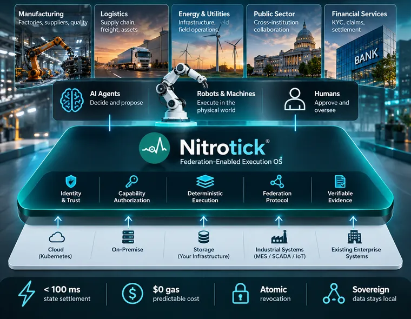Click the "Logistics" card title
Screen dimensions: 411x319
click(x=114, y=14)
